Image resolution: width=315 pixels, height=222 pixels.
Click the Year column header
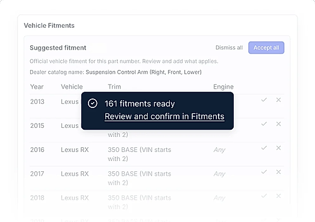tap(37, 87)
